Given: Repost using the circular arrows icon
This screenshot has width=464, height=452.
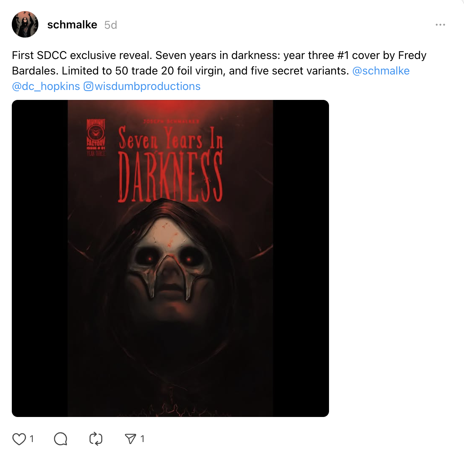Looking at the screenshot, I should (96, 439).
